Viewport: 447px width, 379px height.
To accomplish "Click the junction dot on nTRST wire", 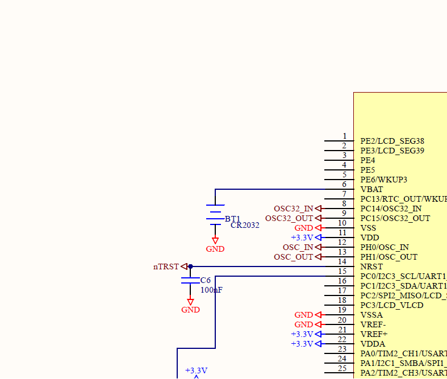I will pos(190,266).
